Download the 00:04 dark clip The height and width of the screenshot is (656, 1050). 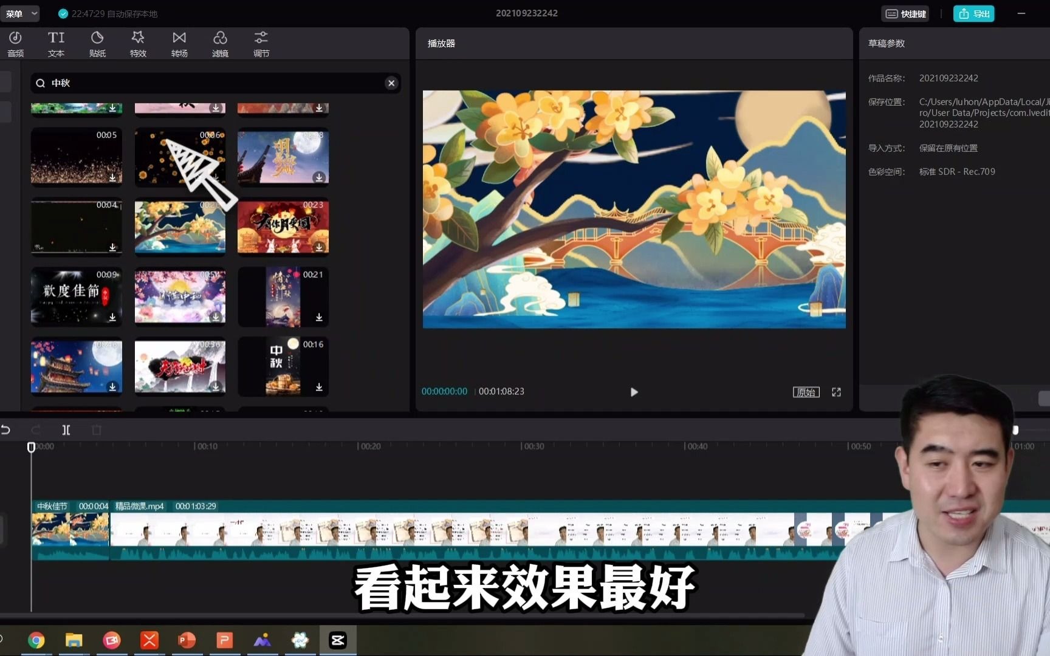112,247
